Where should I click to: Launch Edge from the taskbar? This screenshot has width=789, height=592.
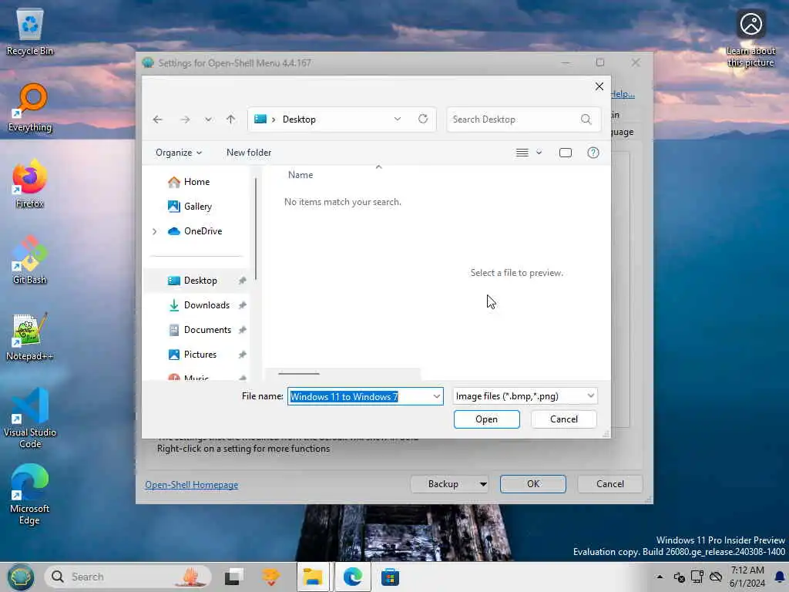[x=352, y=577]
